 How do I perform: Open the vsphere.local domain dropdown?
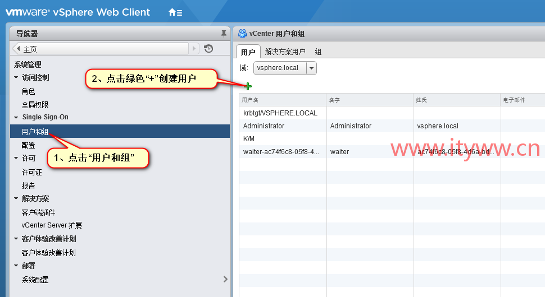pos(311,68)
